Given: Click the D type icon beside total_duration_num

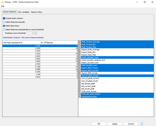Looking at the screenshot, I should [80, 65].
